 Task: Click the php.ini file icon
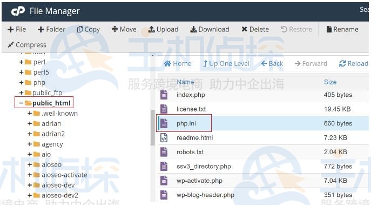tap(164, 123)
